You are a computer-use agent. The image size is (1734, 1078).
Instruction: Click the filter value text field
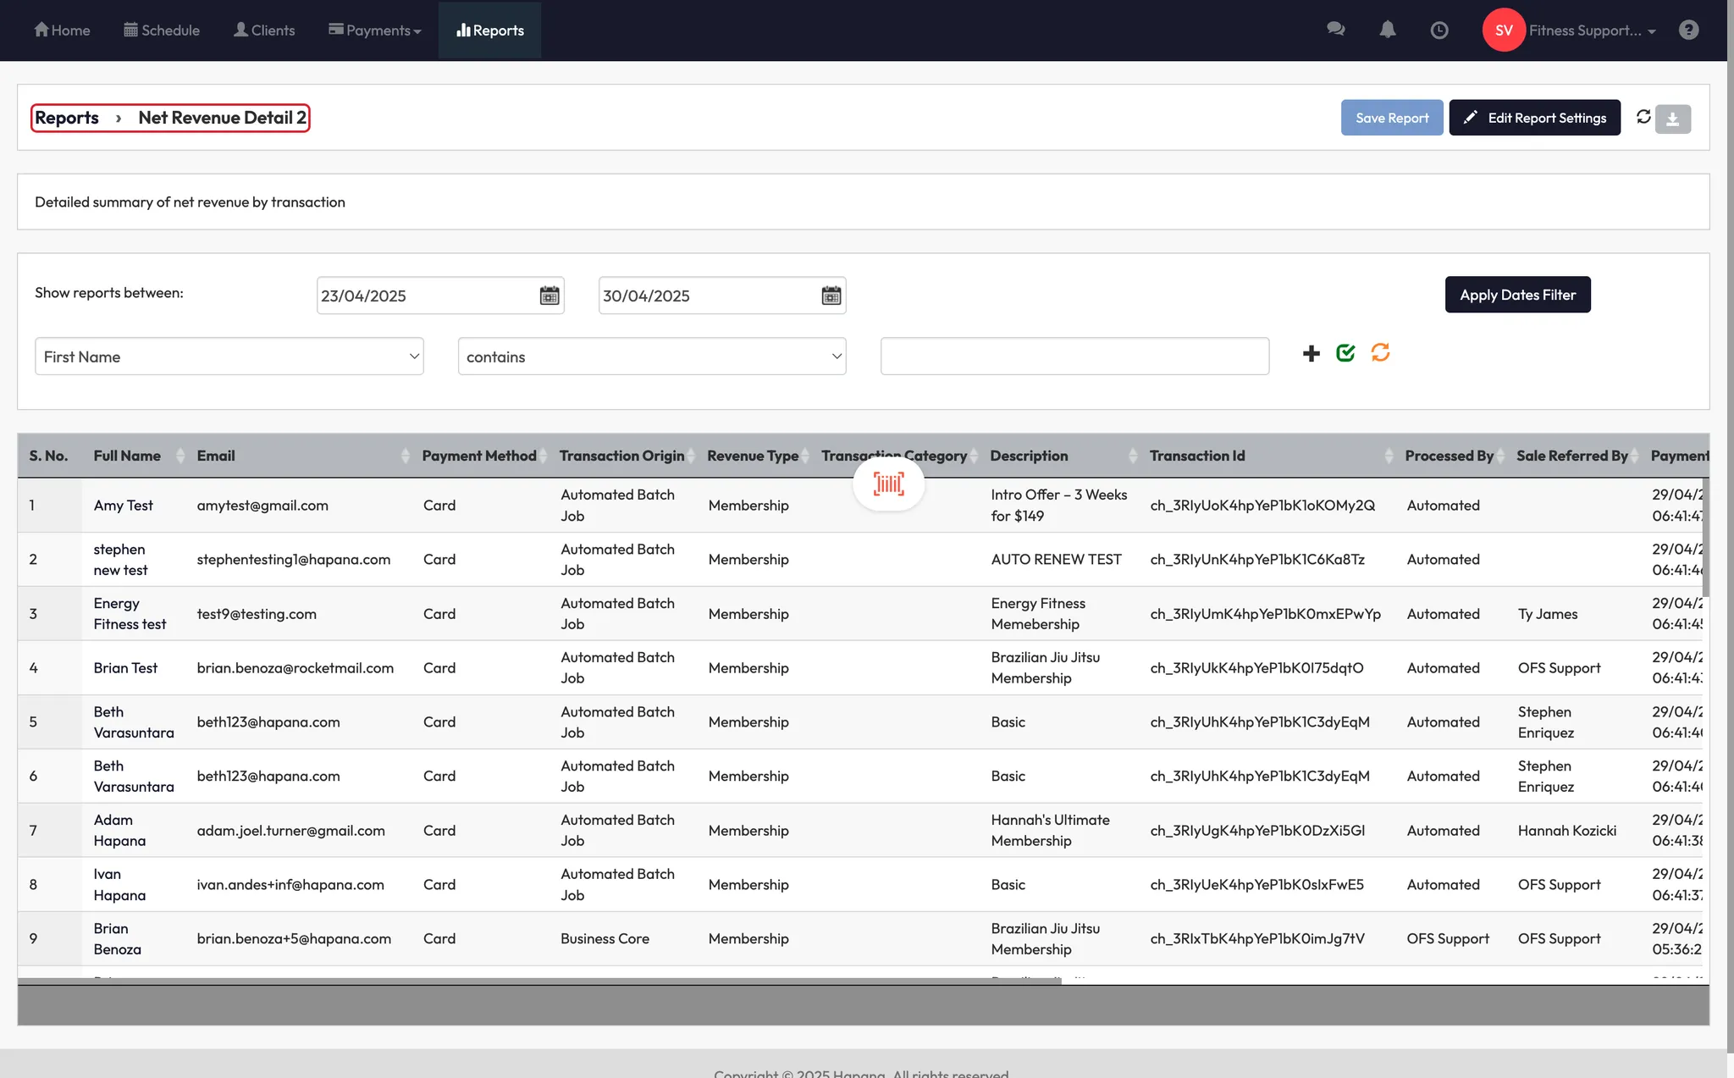(x=1074, y=357)
